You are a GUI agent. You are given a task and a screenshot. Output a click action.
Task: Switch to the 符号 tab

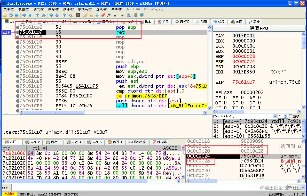pyautogui.click(x=163, y=22)
